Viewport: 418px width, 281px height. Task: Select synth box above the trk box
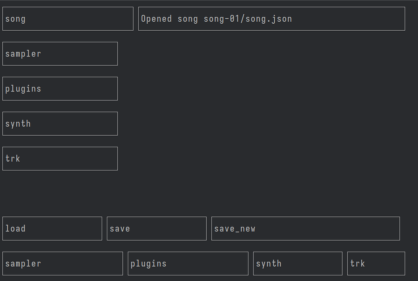60,124
